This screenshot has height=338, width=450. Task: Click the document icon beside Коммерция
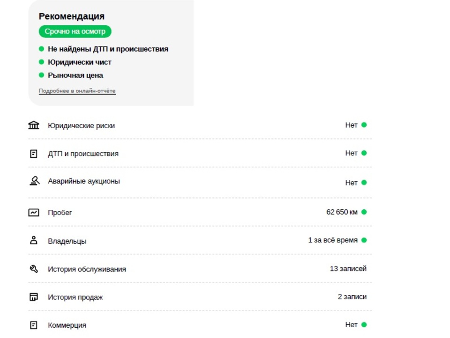[x=34, y=325]
